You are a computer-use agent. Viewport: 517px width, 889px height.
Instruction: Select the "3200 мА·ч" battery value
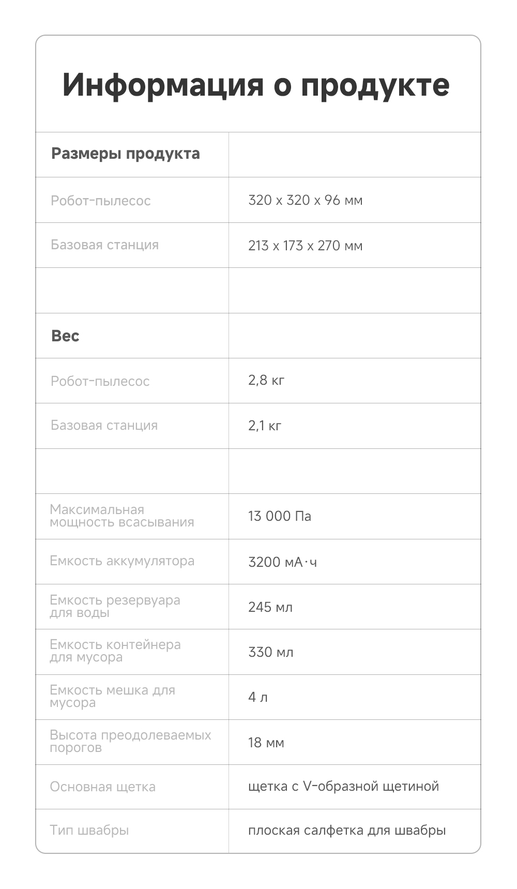[x=282, y=562]
